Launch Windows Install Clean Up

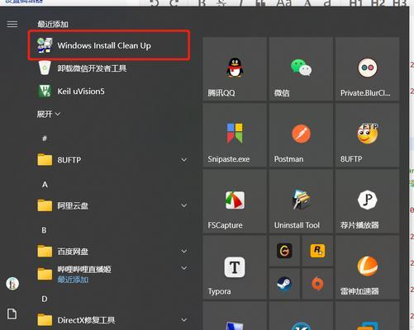[109, 45]
